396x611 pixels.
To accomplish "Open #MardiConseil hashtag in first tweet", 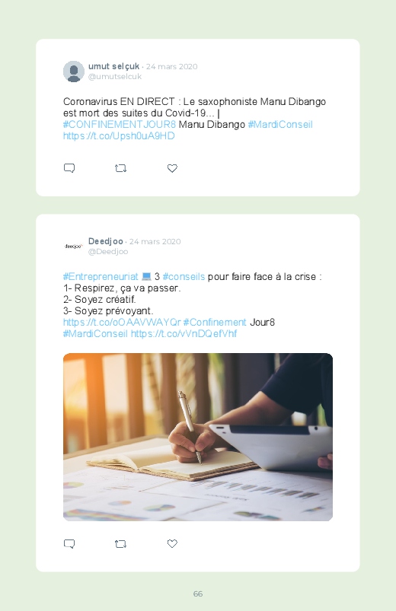I will 280,125.
